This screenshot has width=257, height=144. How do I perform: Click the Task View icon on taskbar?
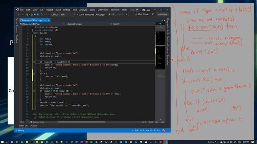pyautogui.click(x=17, y=142)
